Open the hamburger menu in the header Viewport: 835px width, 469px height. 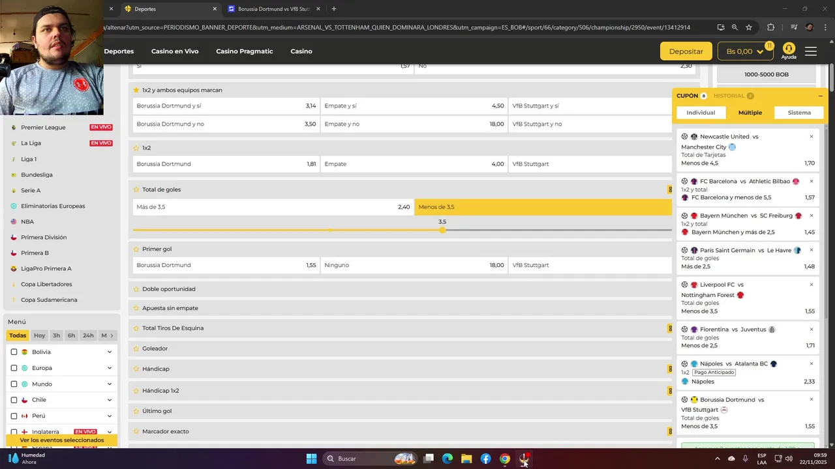tap(811, 51)
